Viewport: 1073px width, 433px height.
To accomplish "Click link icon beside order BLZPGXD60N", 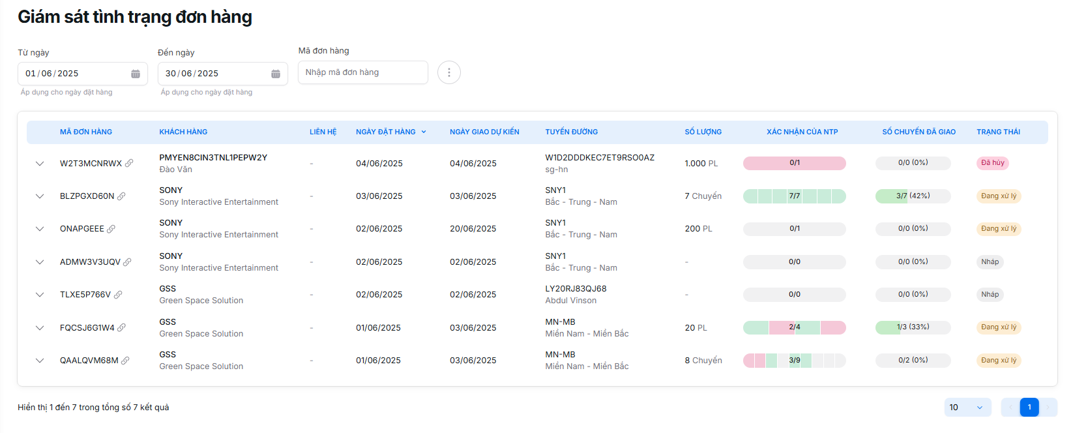I will pos(121,196).
